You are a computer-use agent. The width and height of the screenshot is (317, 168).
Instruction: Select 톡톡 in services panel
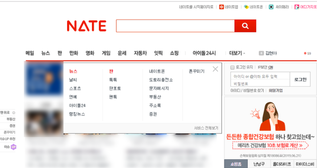click(x=113, y=80)
